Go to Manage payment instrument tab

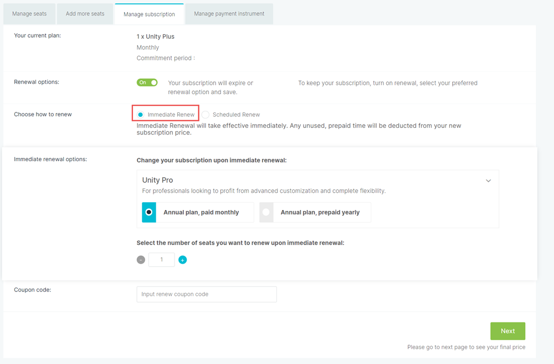[229, 14]
